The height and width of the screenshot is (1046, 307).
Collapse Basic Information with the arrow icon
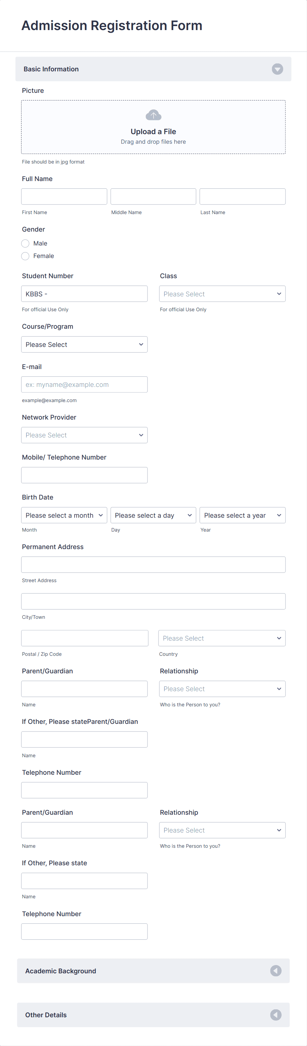[x=277, y=69]
